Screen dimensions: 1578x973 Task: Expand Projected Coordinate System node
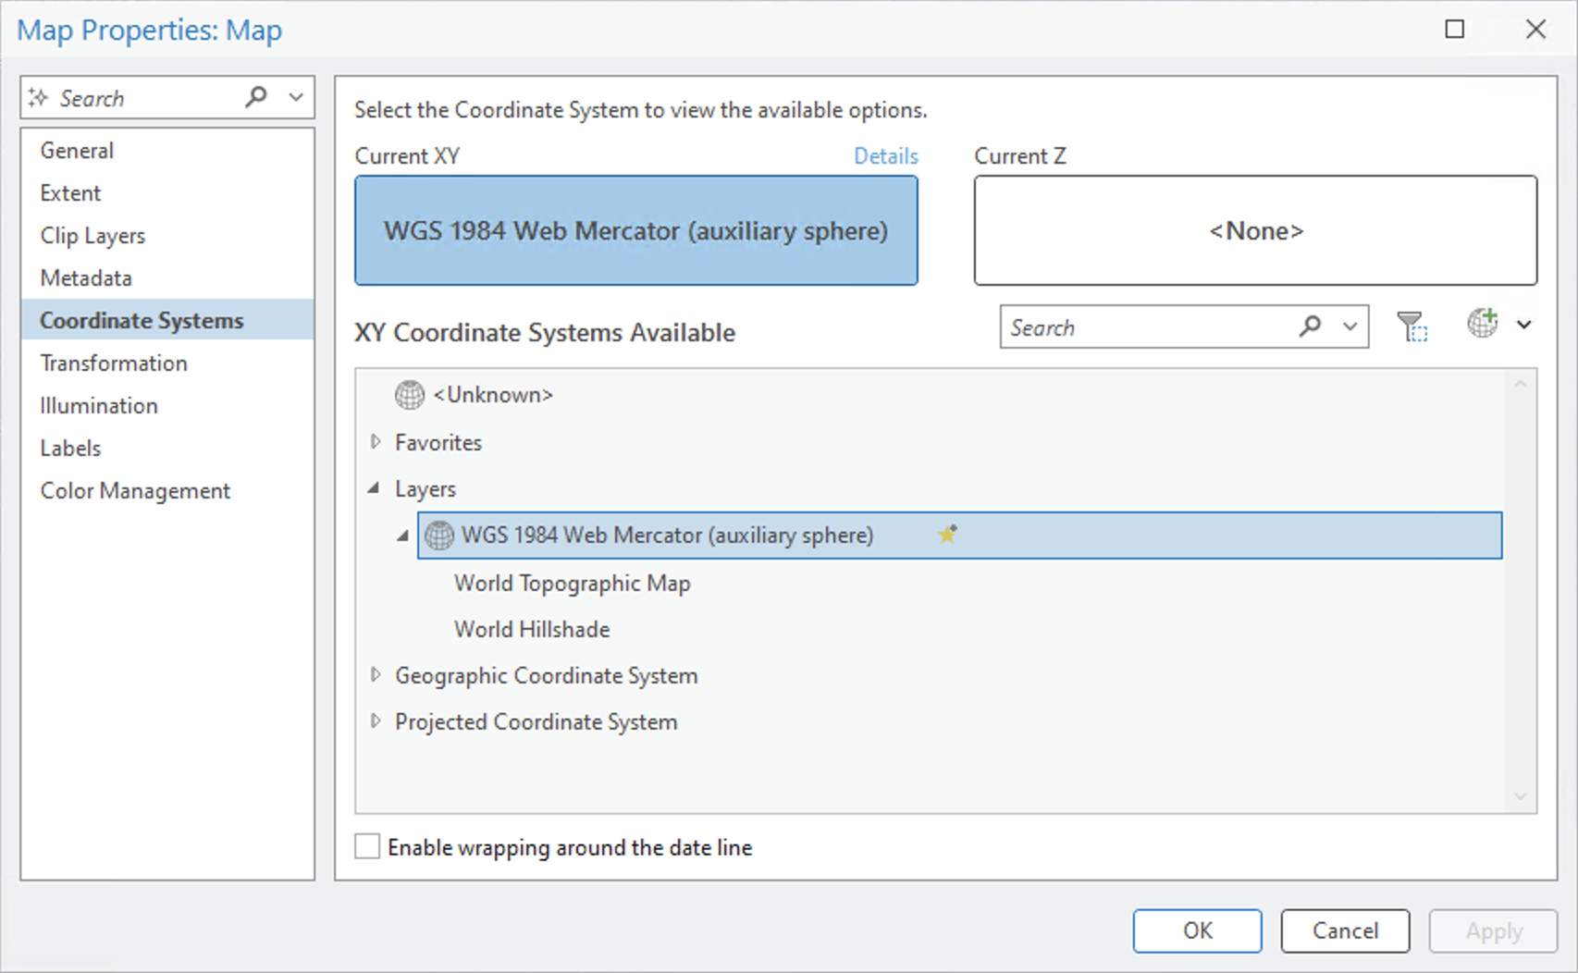pos(376,721)
